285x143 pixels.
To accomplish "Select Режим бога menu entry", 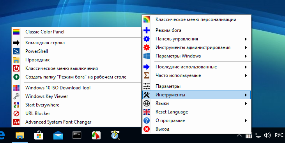I will point(196,30).
